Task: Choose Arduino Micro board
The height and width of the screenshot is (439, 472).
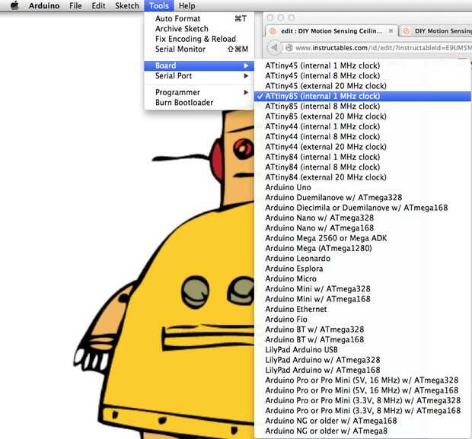Action: click(x=362, y=279)
